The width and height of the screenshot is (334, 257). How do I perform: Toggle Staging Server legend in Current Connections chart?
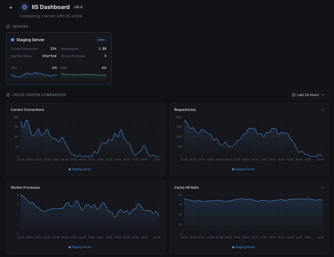tap(80, 169)
